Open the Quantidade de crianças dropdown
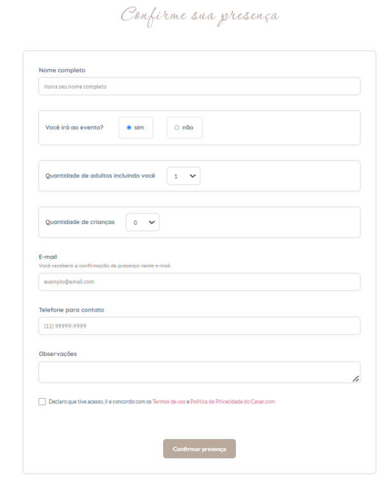This screenshot has width=384, height=480. click(x=143, y=222)
